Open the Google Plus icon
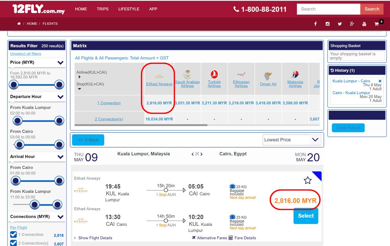The height and width of the screenshot is (246, 390). coord(352,24)
